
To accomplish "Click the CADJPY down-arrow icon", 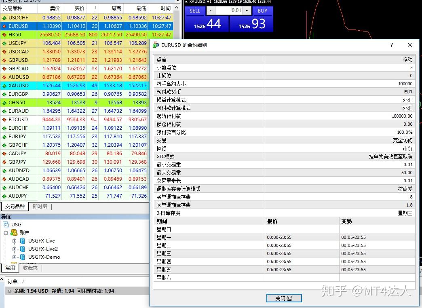I will 4,154.
